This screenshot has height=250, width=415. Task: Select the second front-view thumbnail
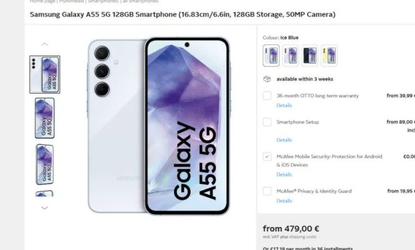45,118
